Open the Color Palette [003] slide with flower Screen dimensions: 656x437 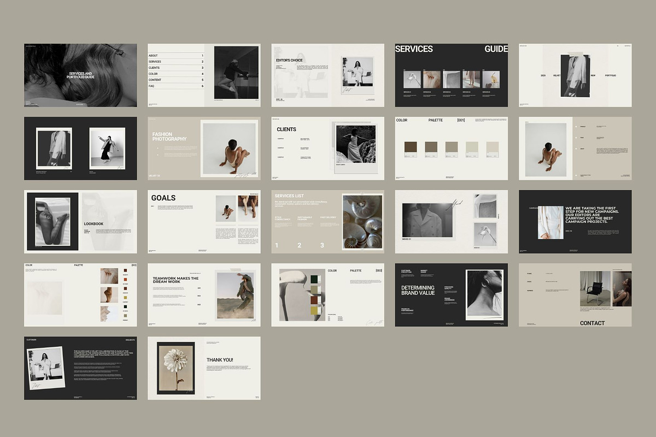click(328, 295)
